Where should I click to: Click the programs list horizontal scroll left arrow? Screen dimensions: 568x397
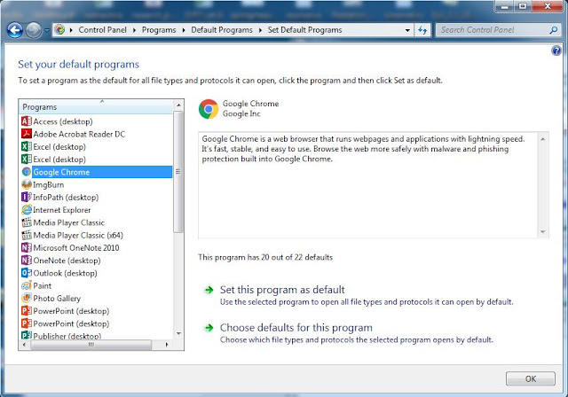(24, 345)
